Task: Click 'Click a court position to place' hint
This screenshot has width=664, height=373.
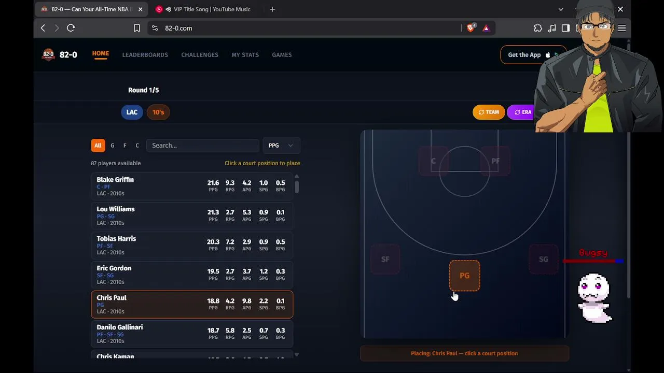Action: pos(262,163)
